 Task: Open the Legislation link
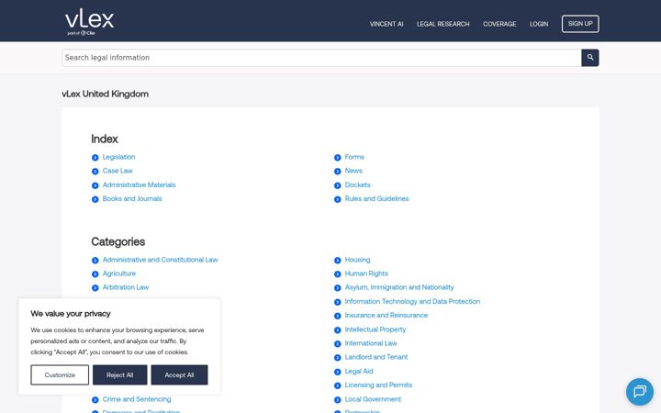[x=118, y=157]
